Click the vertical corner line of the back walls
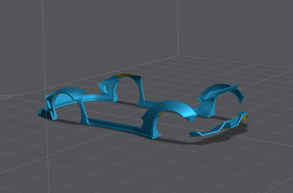Image resolution: width=293 pixels, height=193 pixels. (x=178, y=27)
